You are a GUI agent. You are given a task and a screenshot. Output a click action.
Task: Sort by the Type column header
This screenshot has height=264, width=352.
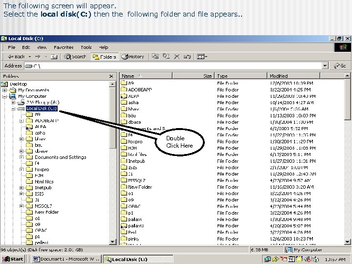241,76
